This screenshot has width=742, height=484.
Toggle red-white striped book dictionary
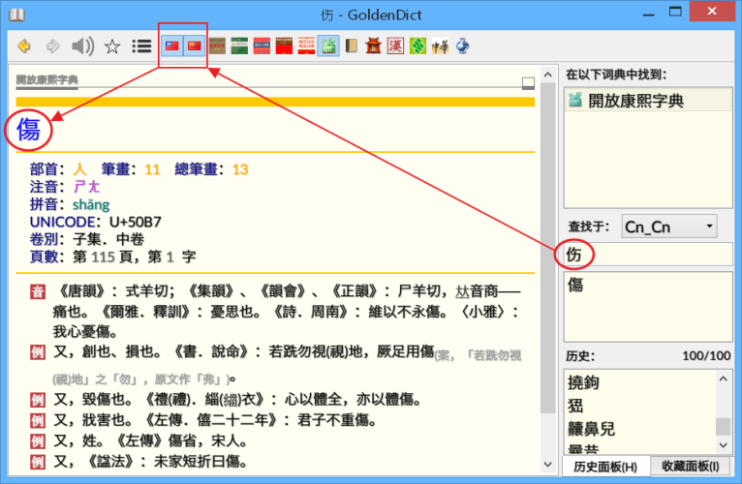[x=306, y=46]
